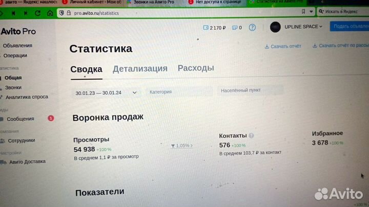Screen dimensions: 369x207
Task: Open the Категория filter dropdown
Action: [179, 92]
